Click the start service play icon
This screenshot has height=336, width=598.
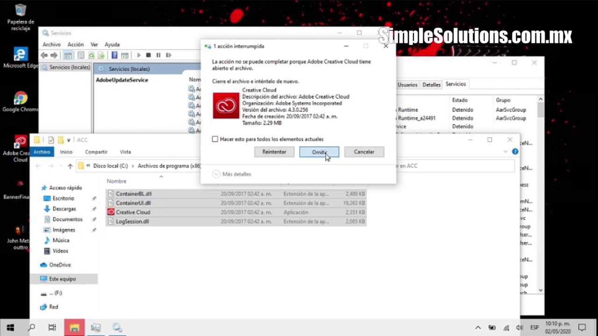(x=138, y=55)
